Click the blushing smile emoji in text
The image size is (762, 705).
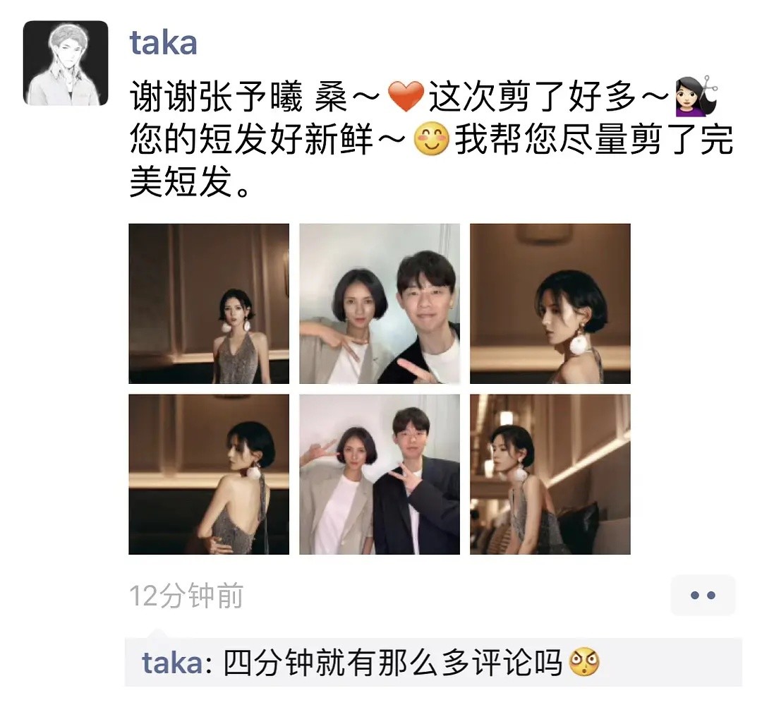(432, 140)
